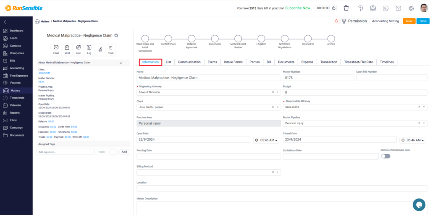
Task: Switch to the Communication tab
Action: pyautogui.click(x=189, y=62)
